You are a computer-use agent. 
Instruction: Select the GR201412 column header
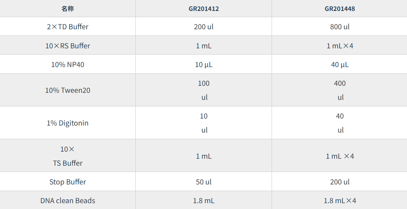pyautogui.click(x=204, y=8)
